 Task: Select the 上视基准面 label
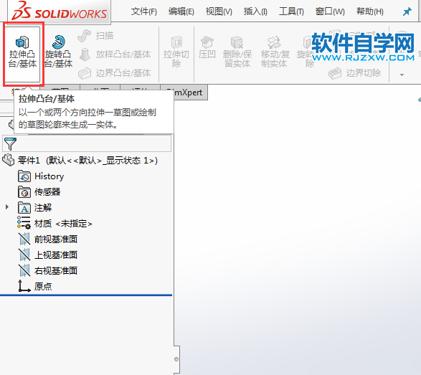tap(56, 255)
